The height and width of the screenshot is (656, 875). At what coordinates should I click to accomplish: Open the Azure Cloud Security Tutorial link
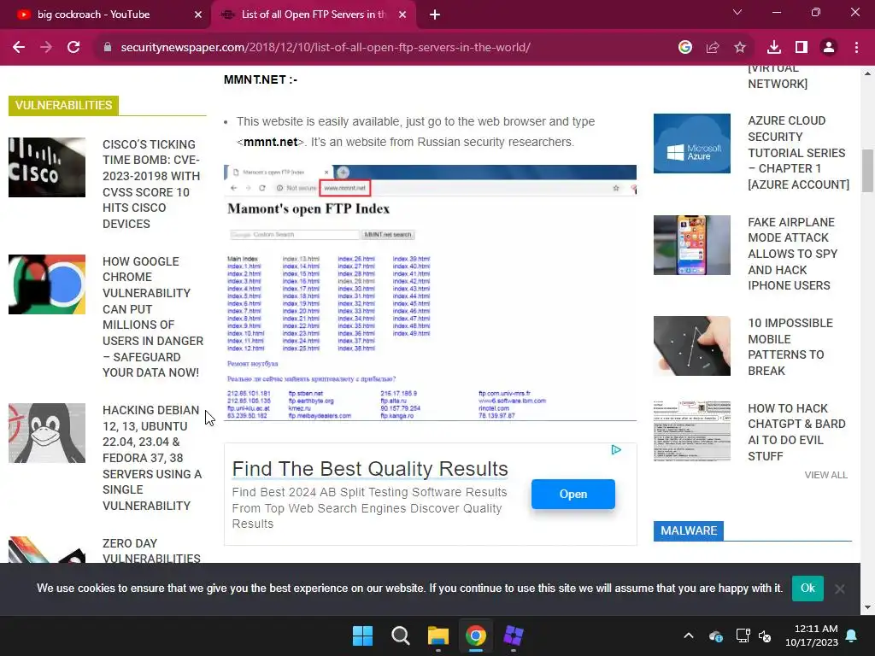coord(799,152)
